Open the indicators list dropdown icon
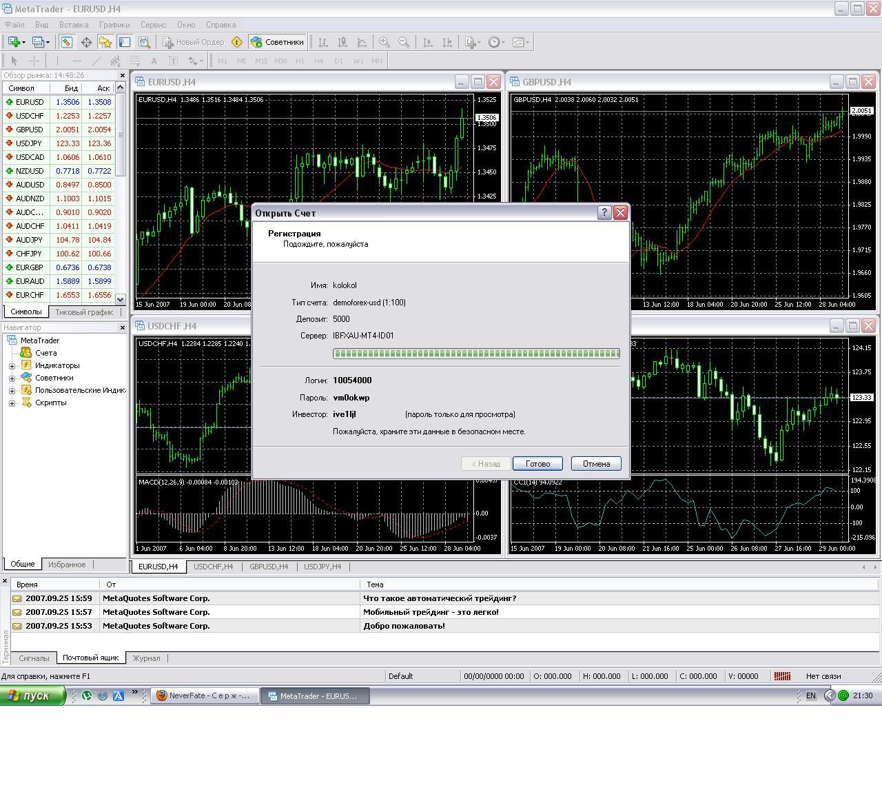This screenshot has width=882, height=803. (x=473, y=42)
